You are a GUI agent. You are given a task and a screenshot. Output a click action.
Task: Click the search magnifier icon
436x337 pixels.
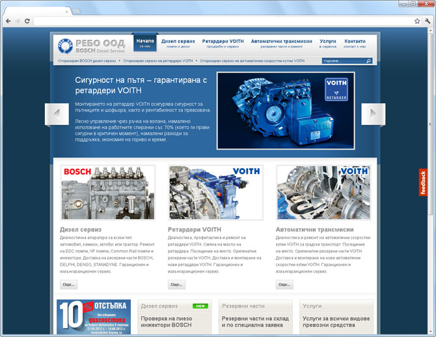369,61
